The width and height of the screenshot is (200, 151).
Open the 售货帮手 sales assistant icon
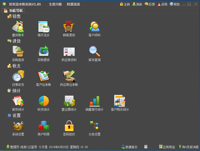pyautogui.click(x=18, y=27)
